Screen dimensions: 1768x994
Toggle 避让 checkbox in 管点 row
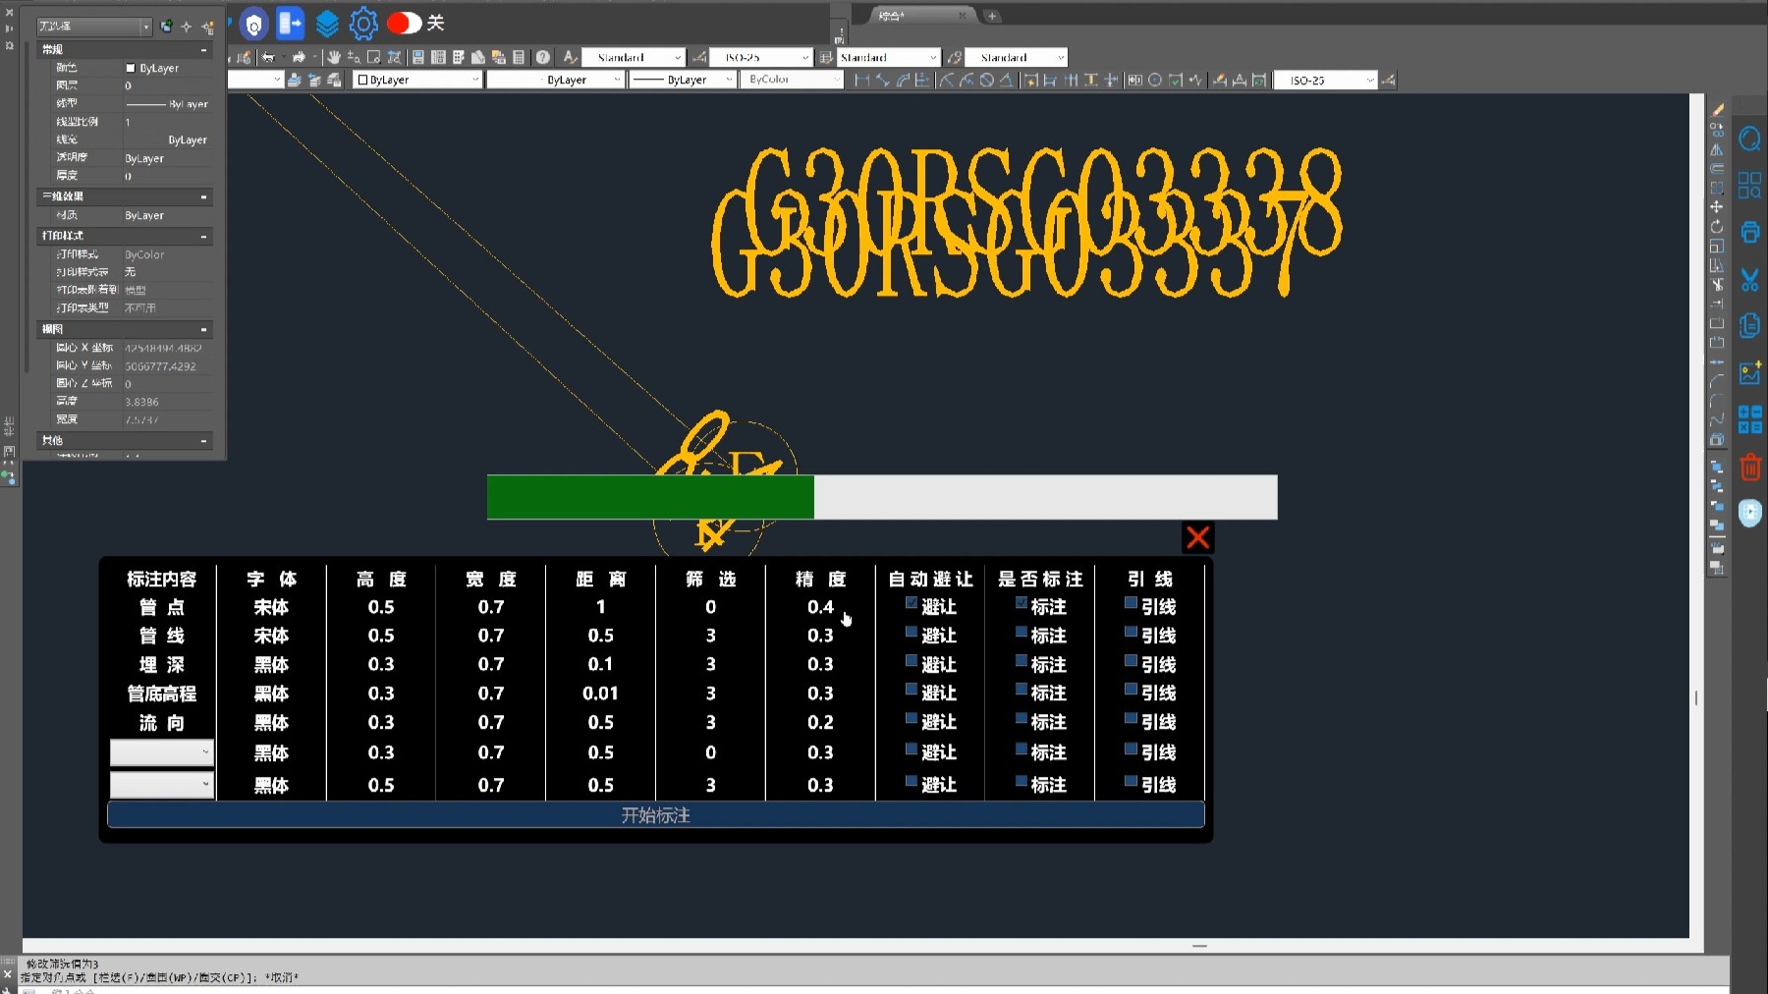click(911, 603)
